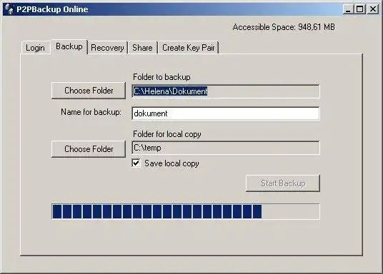The height and width of the screenshot is (274, 383).
Task: Click the backup progress bar
Action: pos(186,211)
